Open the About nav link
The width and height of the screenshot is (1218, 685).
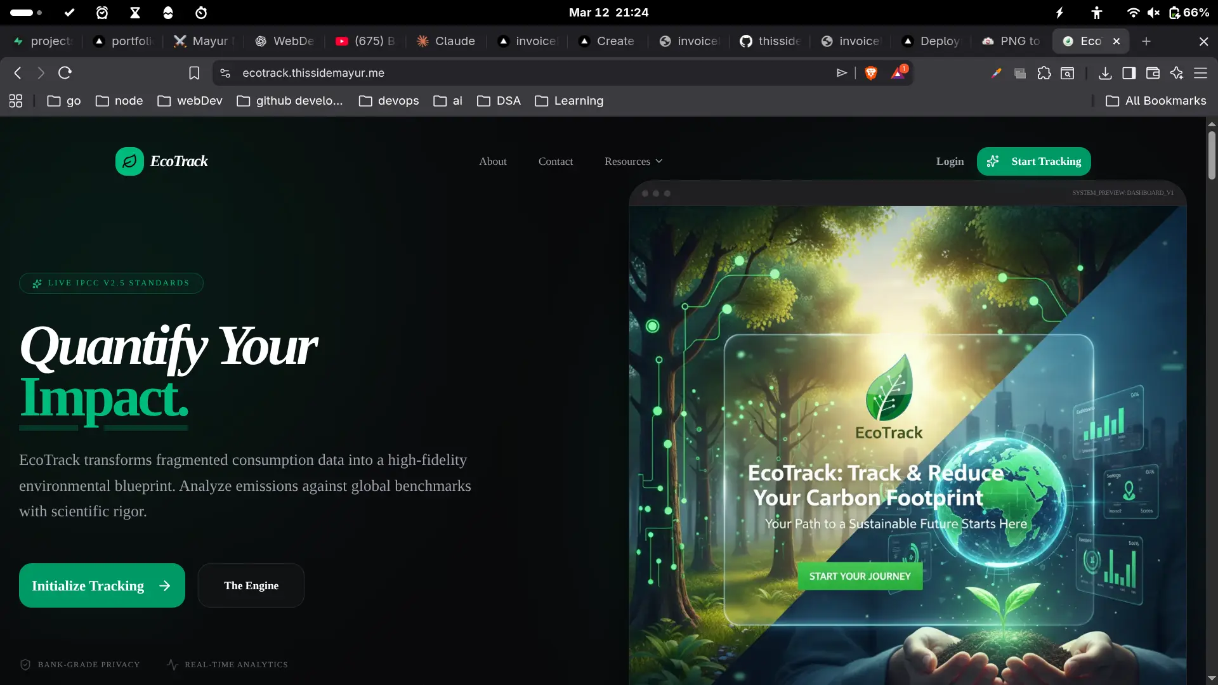pos(492,161)
